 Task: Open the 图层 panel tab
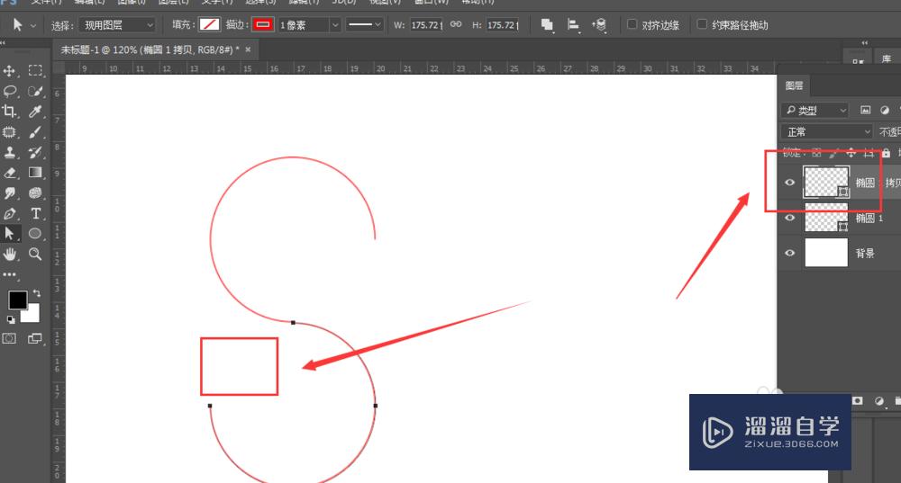click(x=794, y=85)
